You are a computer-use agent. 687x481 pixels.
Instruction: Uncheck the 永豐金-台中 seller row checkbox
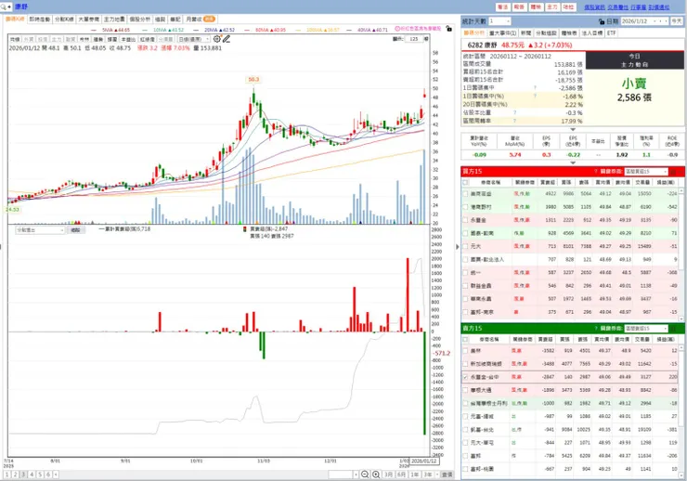[465, 377]
